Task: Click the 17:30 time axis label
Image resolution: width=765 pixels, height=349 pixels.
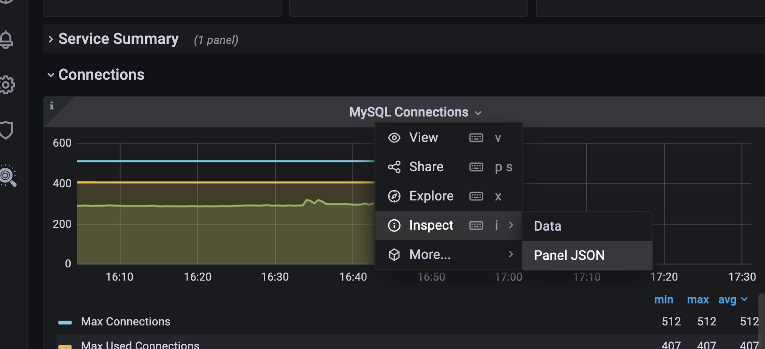Action: (x=742, y=277)
